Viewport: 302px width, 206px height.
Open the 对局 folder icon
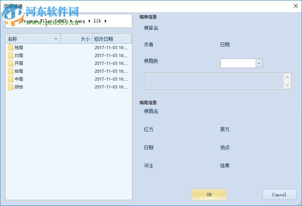click(x=11, y=55)
